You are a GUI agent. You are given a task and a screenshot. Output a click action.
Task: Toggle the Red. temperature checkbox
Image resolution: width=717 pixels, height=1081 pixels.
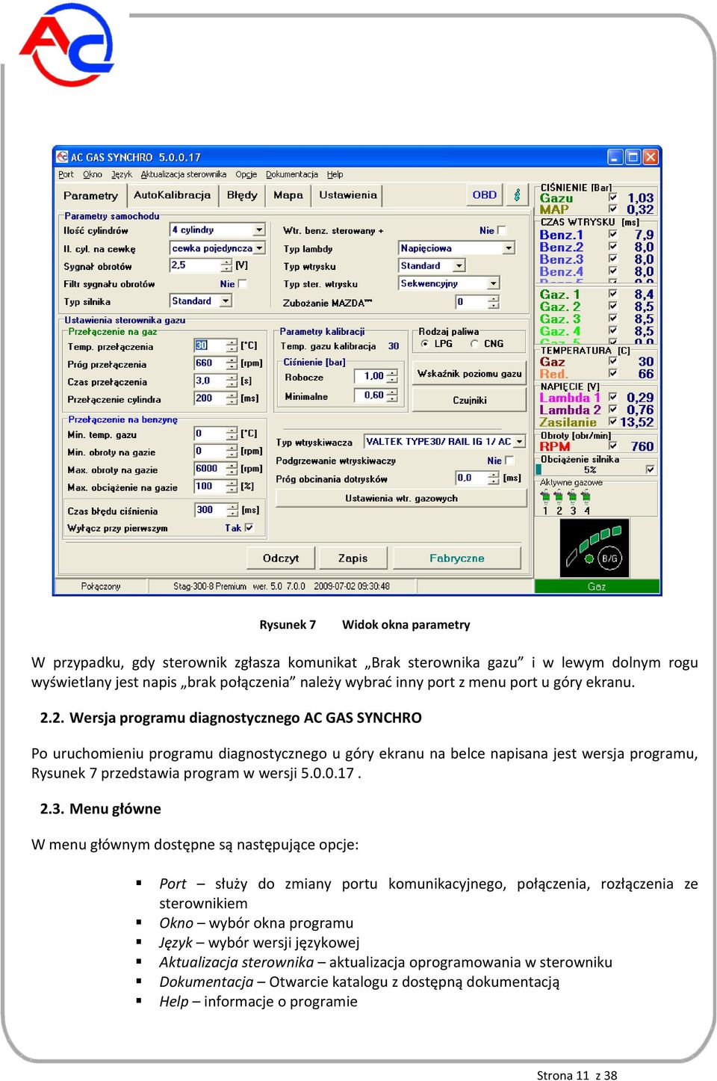[613, 374]
